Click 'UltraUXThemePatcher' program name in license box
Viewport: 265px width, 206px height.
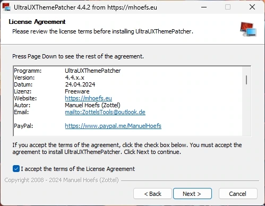tap(93, 71)
